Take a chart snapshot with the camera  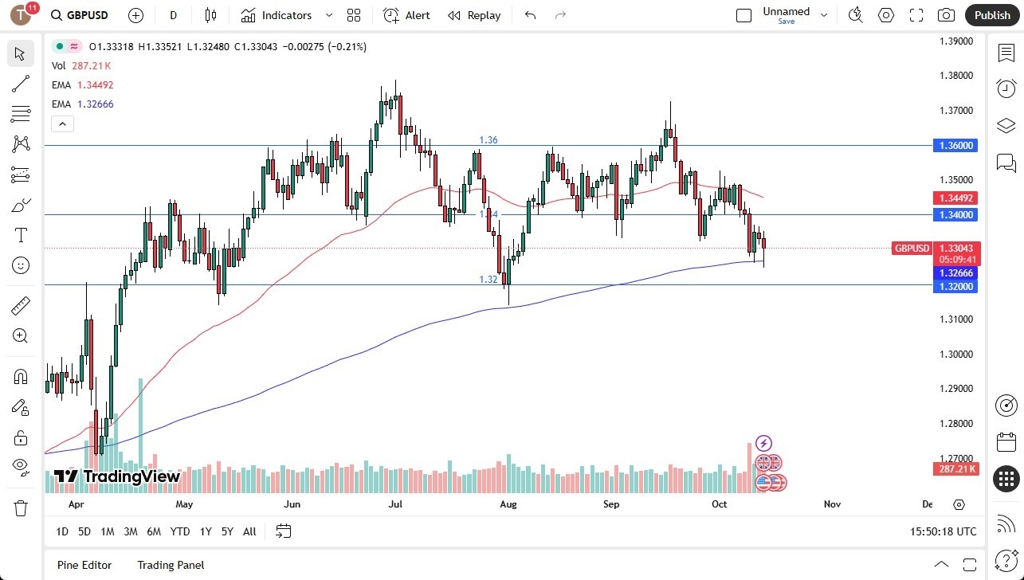coord(946,15)
